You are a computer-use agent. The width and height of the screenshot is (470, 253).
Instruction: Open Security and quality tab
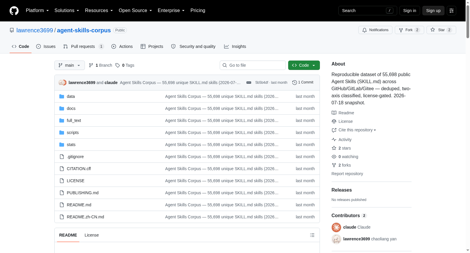[193, 46]
